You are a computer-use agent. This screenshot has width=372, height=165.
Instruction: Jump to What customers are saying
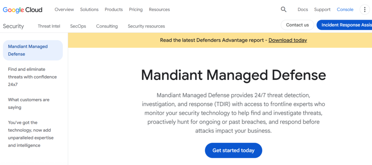(29, 103)
